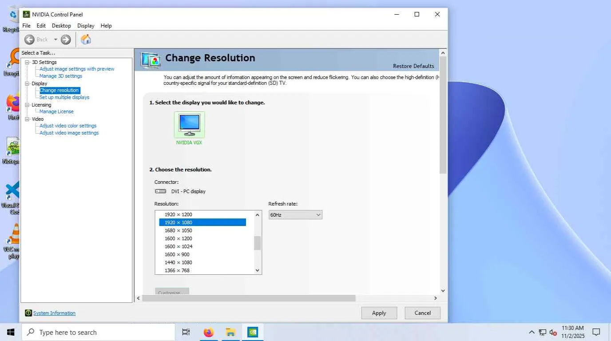
Task: Open Adjust video image settings
Action: 69,133
